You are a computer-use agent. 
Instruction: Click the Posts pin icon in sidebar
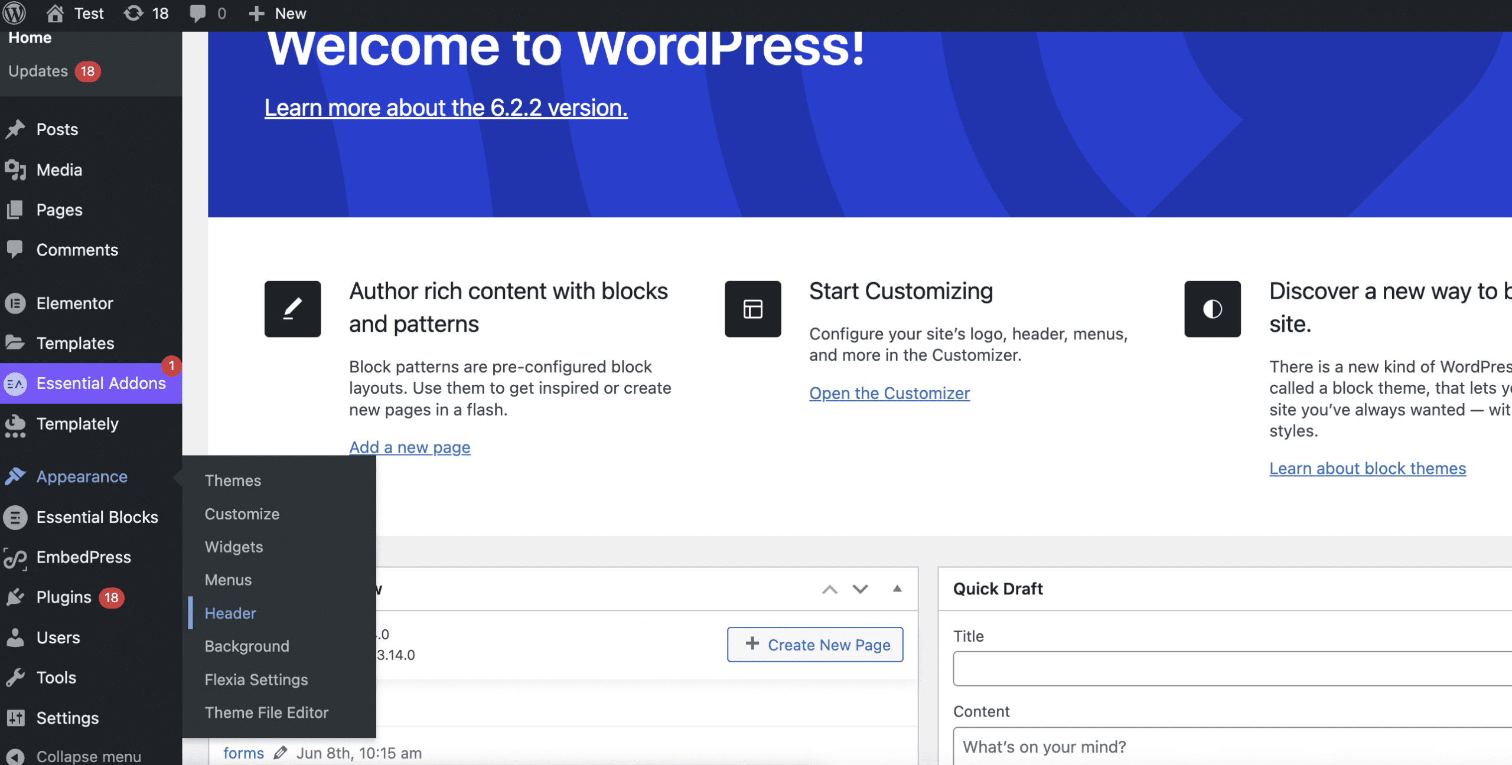tap(15, 129)
